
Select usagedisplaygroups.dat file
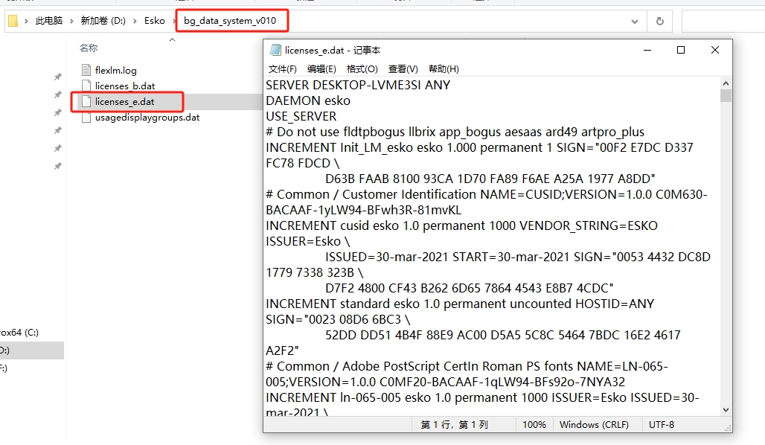coord(147,117)
